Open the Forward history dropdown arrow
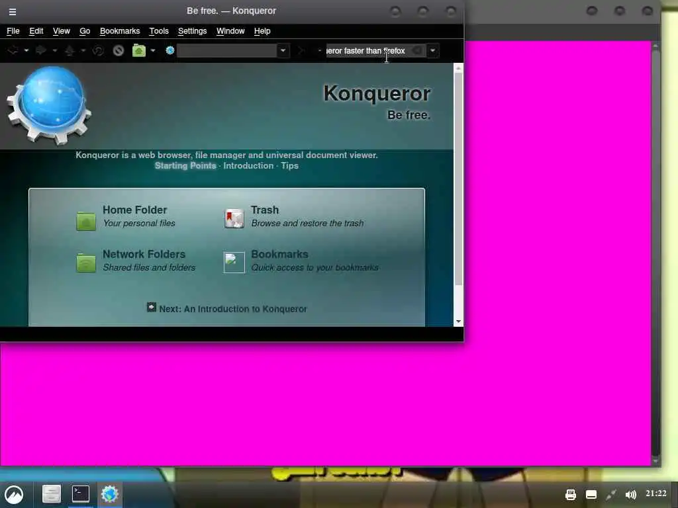Image resolution: width=678 pixels, height=508 pixels. click(55, 50)
